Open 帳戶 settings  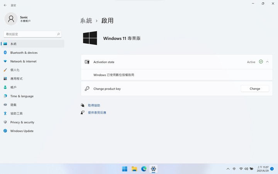click(32, 87)
